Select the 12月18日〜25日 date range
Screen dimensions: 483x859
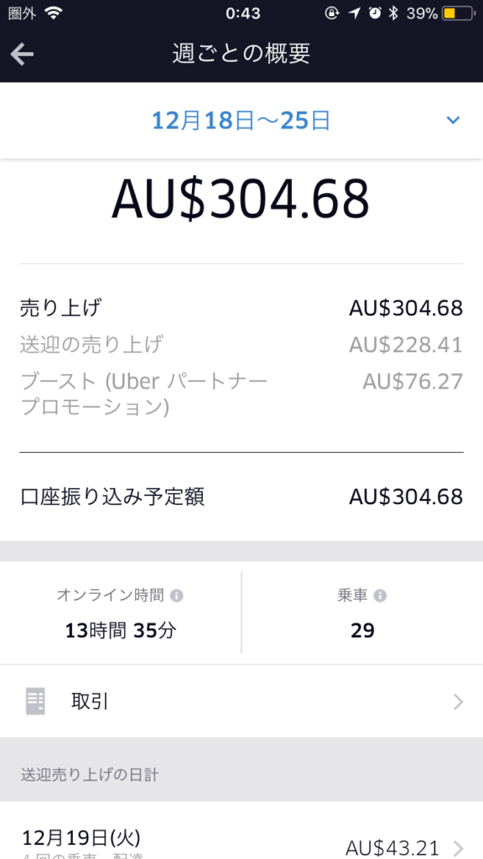point(241,121)
